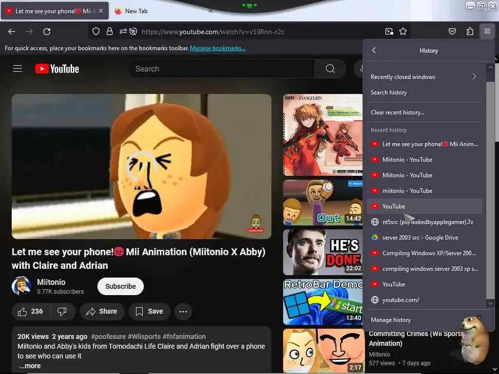The width and height of the screenshot is (499, 374).
Task: Open 'Compiling Windows XP/Server 200...' history entry
Action: pos(424,253)
